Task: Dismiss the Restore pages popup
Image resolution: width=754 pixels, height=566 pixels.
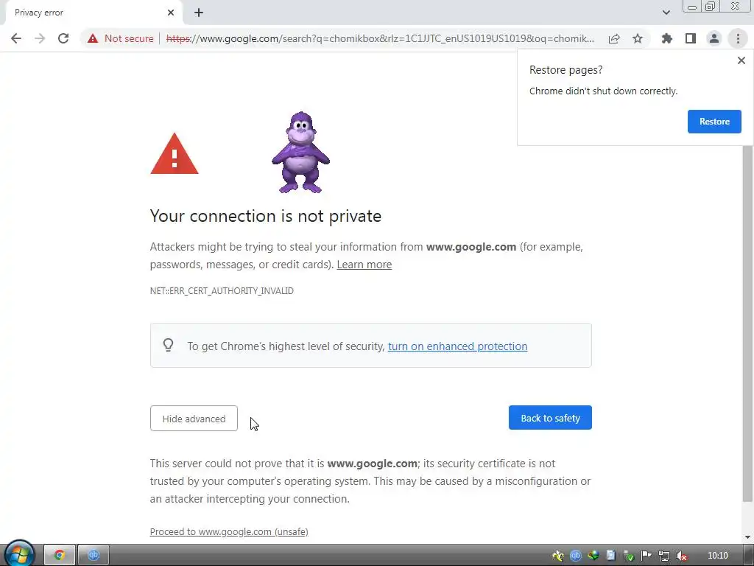Action: tap(741, 60)
